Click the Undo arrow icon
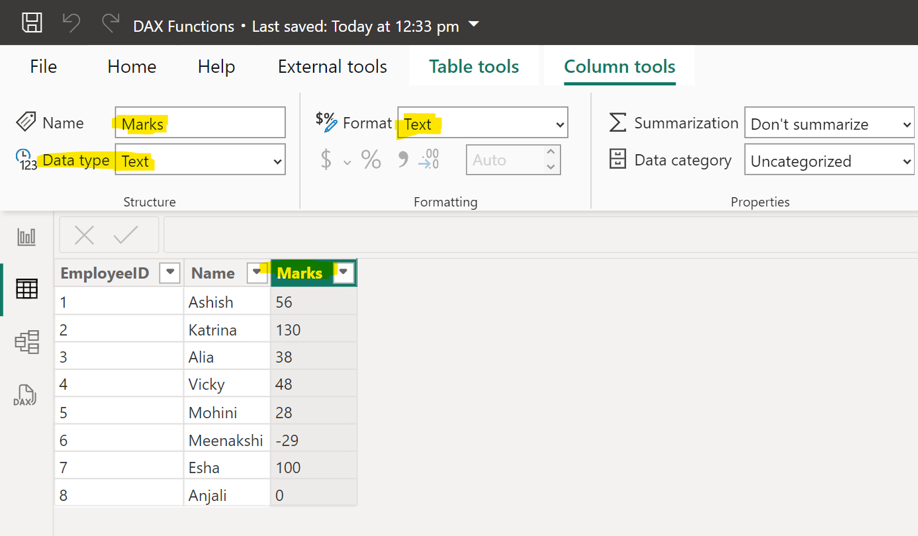The height and width of the screenshot is (536, 918). click(71, 23)
